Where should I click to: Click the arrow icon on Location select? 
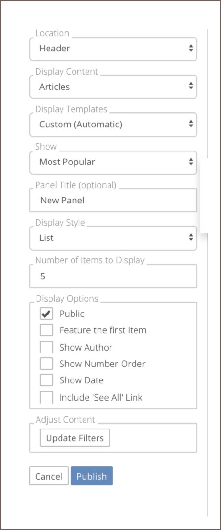tap(191, 49)
